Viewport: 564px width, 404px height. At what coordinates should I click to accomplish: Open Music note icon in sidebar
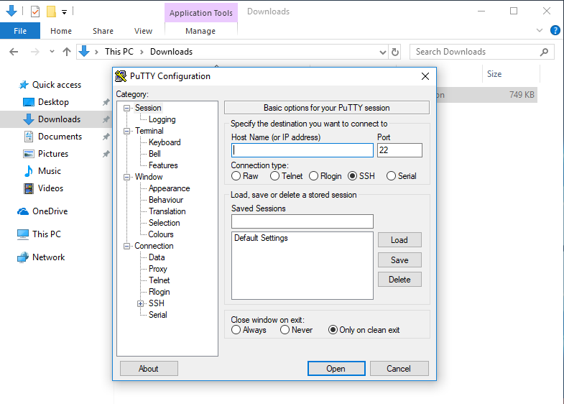[x=29, y=171]
